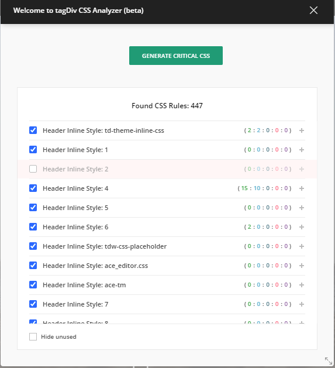Viewport: 335px width, 368px height.
Task: Expand ace_editor.css plus icon
Action: tap(302, 266)
